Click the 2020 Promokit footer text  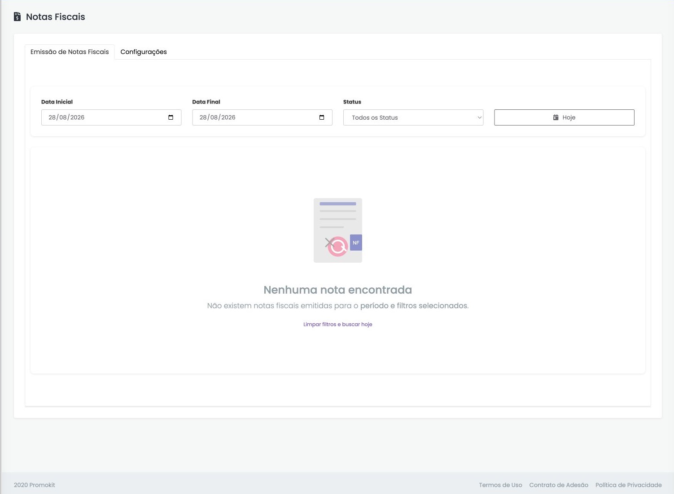coord(35,485)
